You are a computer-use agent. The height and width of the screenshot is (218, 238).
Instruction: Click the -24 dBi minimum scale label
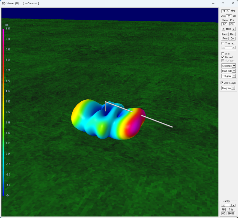point(8,195)
